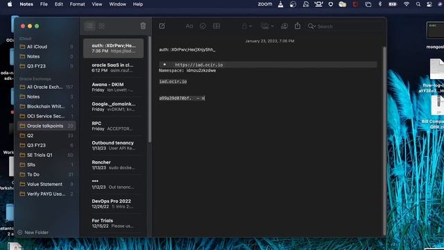Select the SRs folder
The width and height of the screenshot is (444, 250).
(46, 165)
